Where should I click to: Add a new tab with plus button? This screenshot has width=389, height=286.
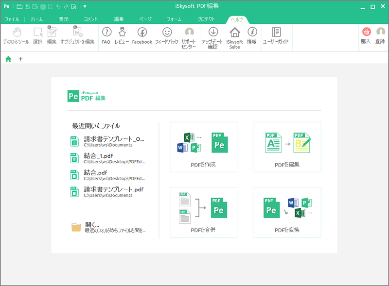pyautogui.click(x=20, y=59)
